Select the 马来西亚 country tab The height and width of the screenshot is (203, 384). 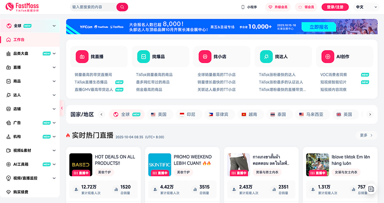click(x=313, y=114)
